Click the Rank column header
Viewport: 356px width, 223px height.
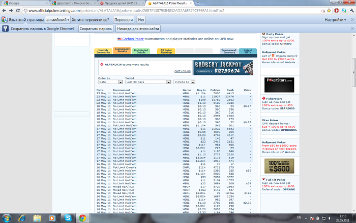coord(230,90)
